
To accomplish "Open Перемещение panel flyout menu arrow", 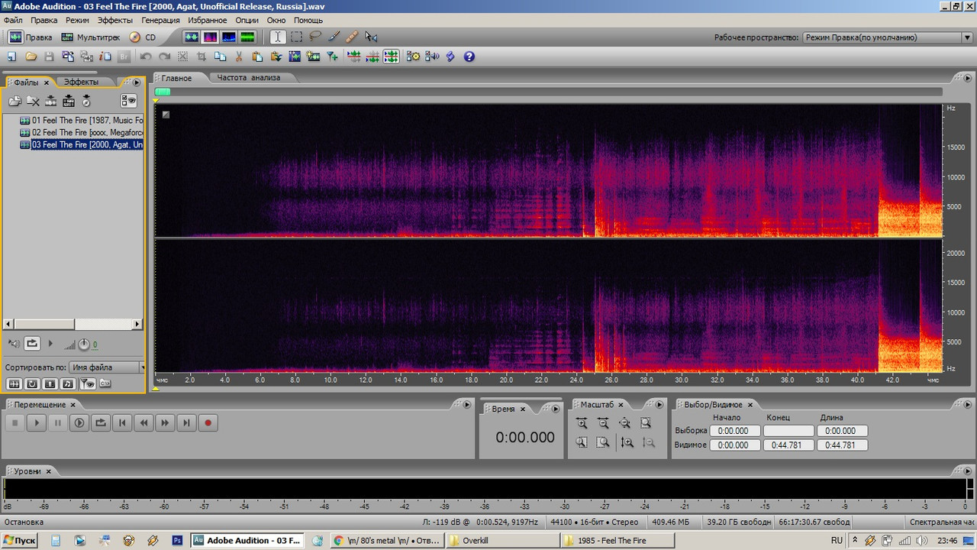I will (466, 405).
